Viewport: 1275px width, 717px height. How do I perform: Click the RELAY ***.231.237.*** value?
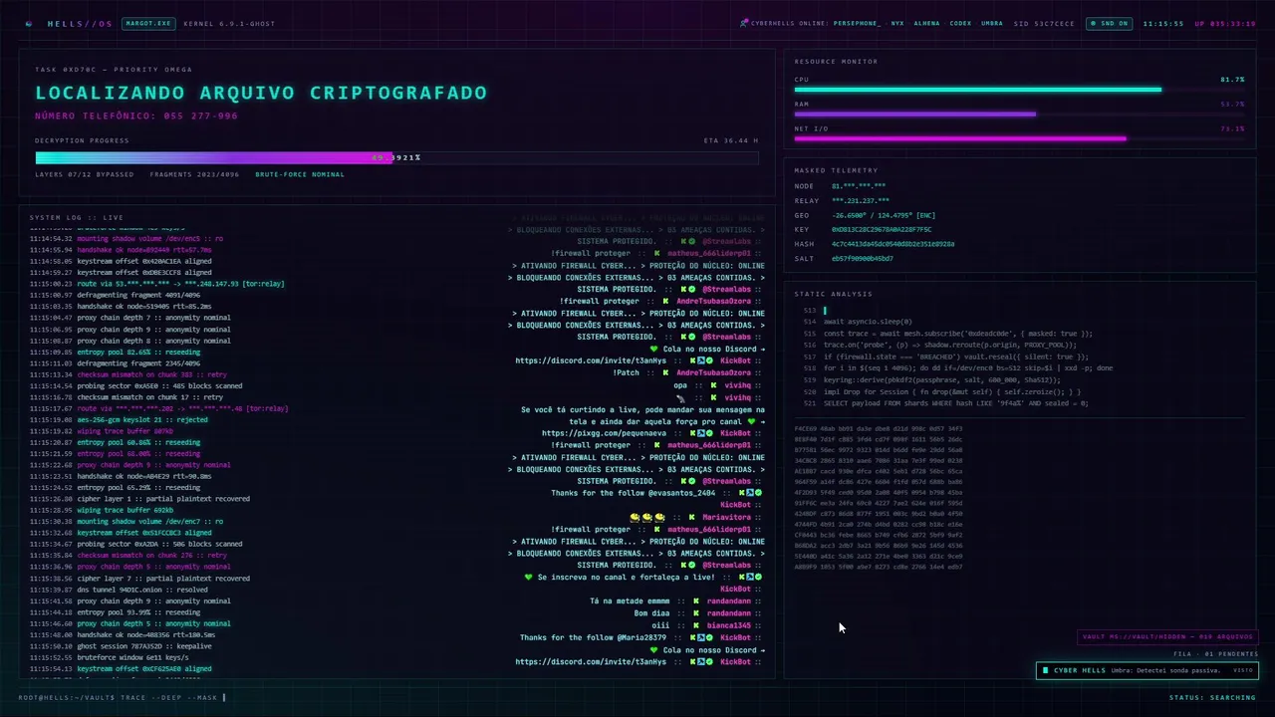click(x=861, y=201)
